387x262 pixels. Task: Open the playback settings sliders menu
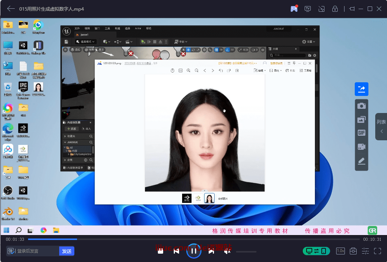(x=365, y=251)
